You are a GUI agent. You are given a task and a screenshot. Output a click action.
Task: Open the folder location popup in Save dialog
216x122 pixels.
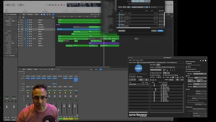coord(140,7)
